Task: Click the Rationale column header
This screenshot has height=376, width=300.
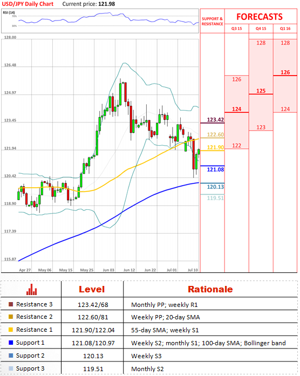Action: tap(210, 289)
